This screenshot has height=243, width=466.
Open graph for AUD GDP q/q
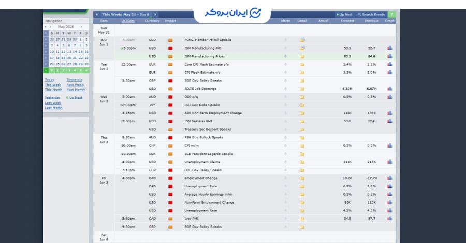pos(389,97)
